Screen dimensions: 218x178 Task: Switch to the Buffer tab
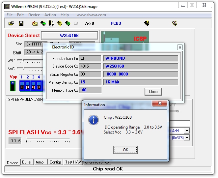(x=27, y=162)
